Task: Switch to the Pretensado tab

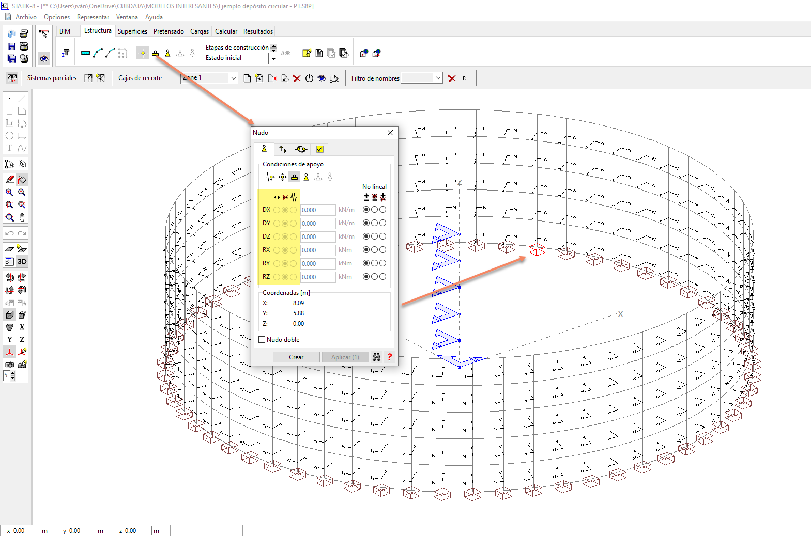Action: pos(169,31)
